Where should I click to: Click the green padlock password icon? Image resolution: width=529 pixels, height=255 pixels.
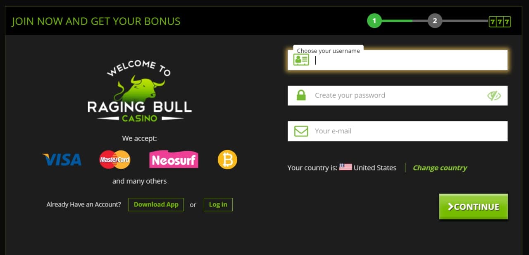[x=301, y=95]
